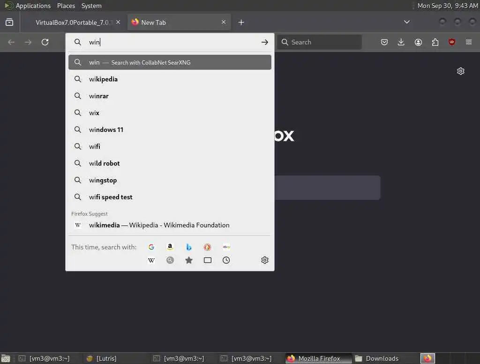Open the Save to Pocket icon
The height and width of the screenshot is (364, 480).
(x=384, y=42)
